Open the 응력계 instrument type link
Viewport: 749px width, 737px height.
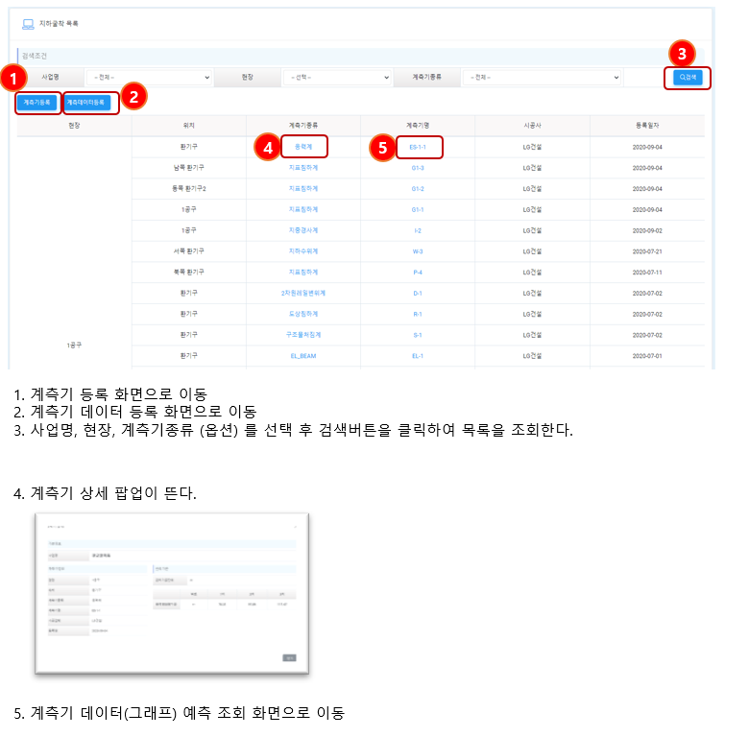tap(303, 147)
